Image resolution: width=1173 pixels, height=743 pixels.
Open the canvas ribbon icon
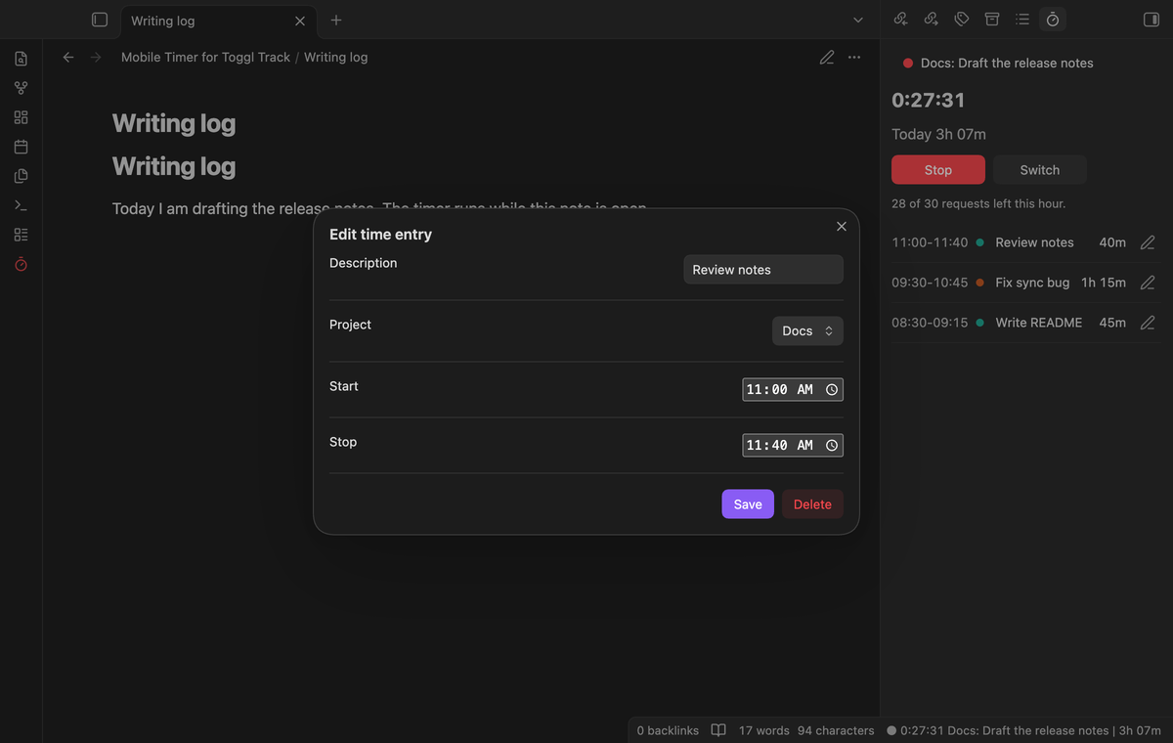tap(21, 117)
